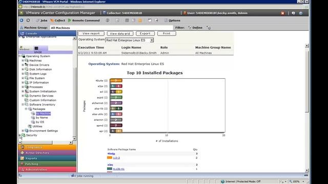
Task: Click the orange swatch beside 1.0-3
Action: [110, 158]
